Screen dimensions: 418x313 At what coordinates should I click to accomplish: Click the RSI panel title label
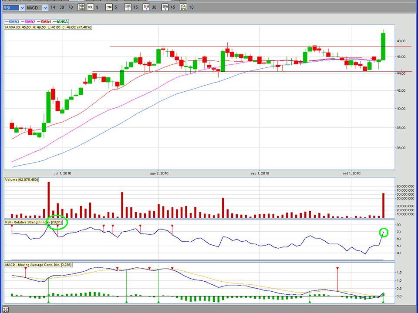(x=34, y=222)
